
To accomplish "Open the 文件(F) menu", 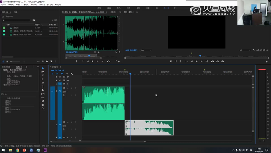I will pyautogui.click(x=4, y=5).
